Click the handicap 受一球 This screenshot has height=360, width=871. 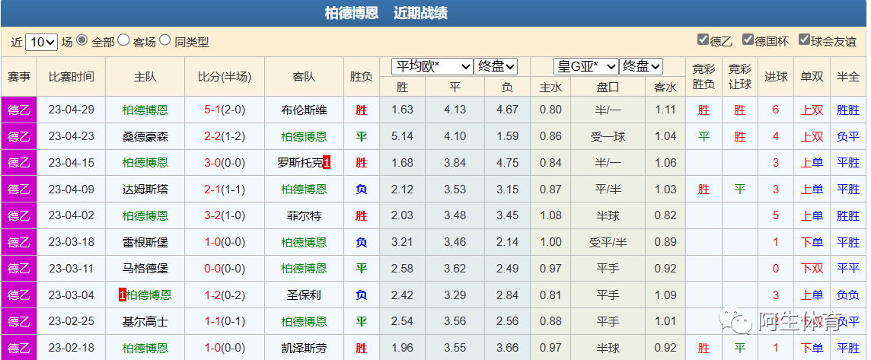(608, 136)
